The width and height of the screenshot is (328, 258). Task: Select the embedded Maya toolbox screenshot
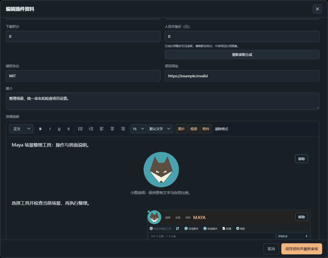tap(229, 225)
